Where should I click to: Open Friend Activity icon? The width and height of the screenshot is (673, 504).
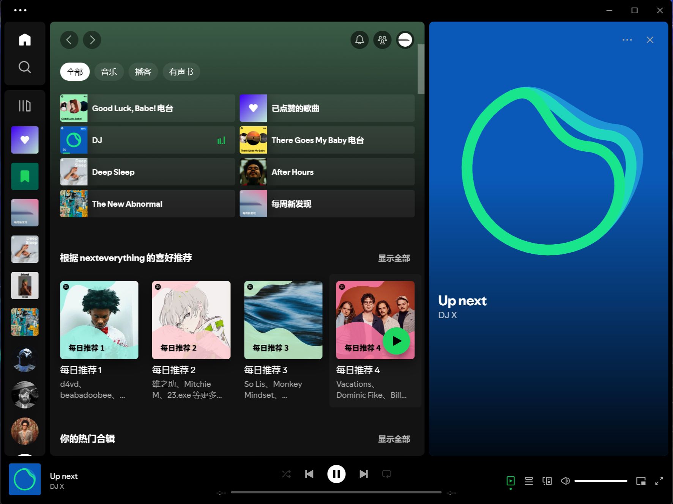(382, 40)
